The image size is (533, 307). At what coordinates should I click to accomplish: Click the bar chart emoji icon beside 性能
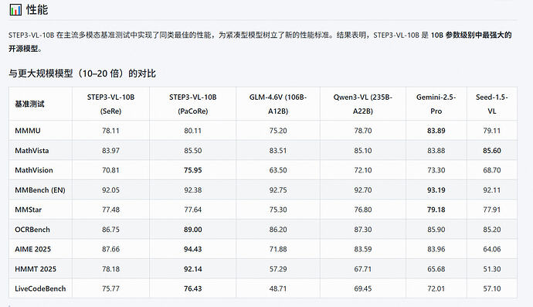click(15, 10)
